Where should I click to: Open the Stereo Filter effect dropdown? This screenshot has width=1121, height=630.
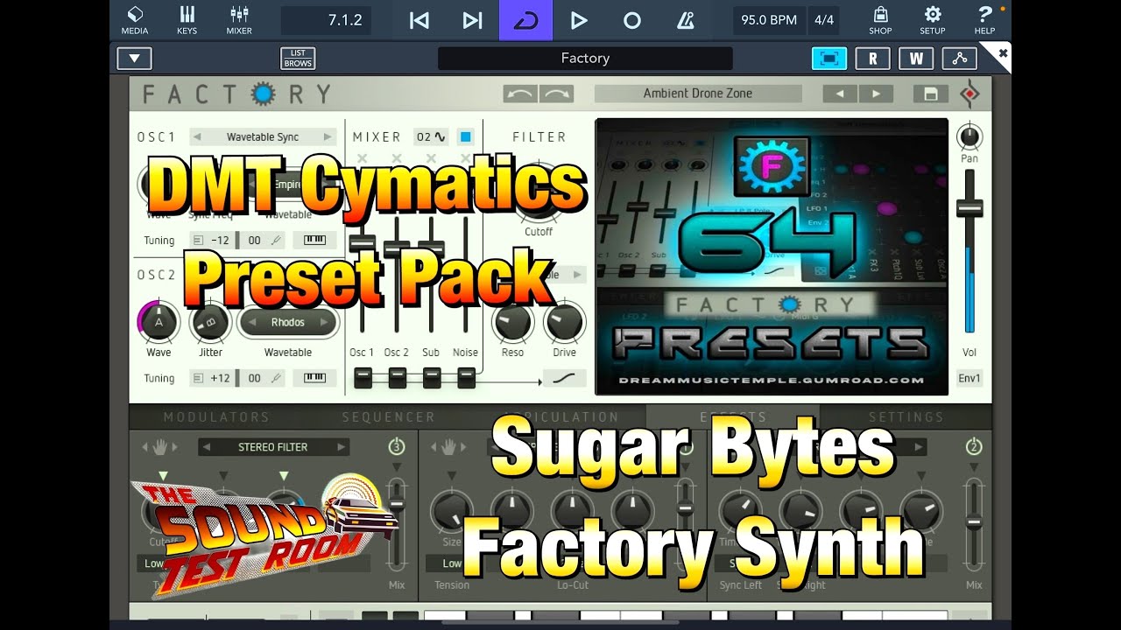point(273,447)
